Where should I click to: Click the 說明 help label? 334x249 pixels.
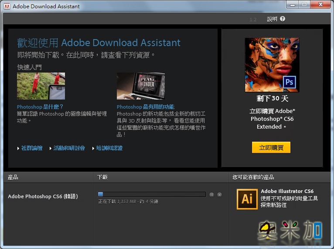click(272, 19)
